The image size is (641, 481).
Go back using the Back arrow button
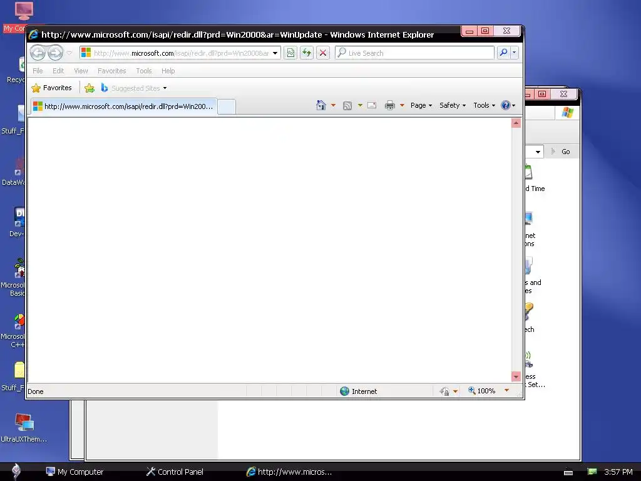(38, 53)
